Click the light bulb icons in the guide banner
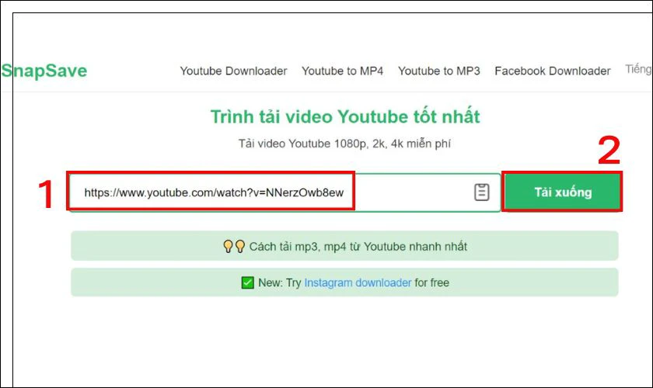Screen dimensions: 653x388 (x=234, y=246)
